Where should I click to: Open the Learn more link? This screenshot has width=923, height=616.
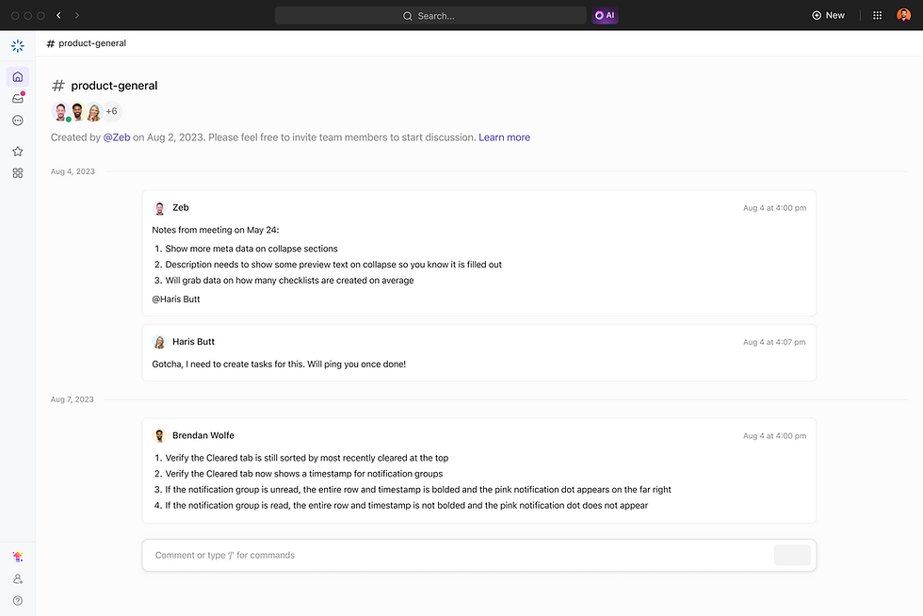point(505,137)
